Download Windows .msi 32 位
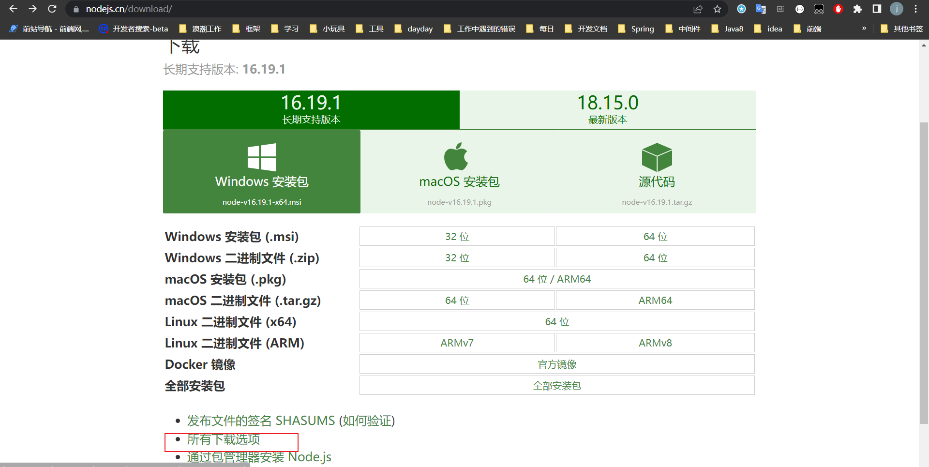Screen dimensions: 929x467 [x=457, y=236]
